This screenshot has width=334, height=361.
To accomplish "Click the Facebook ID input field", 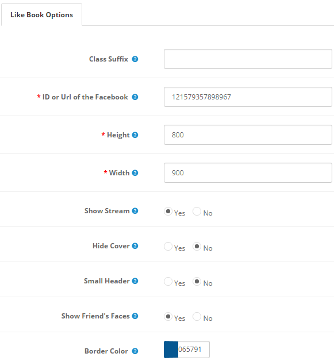I will click(248, 97).
